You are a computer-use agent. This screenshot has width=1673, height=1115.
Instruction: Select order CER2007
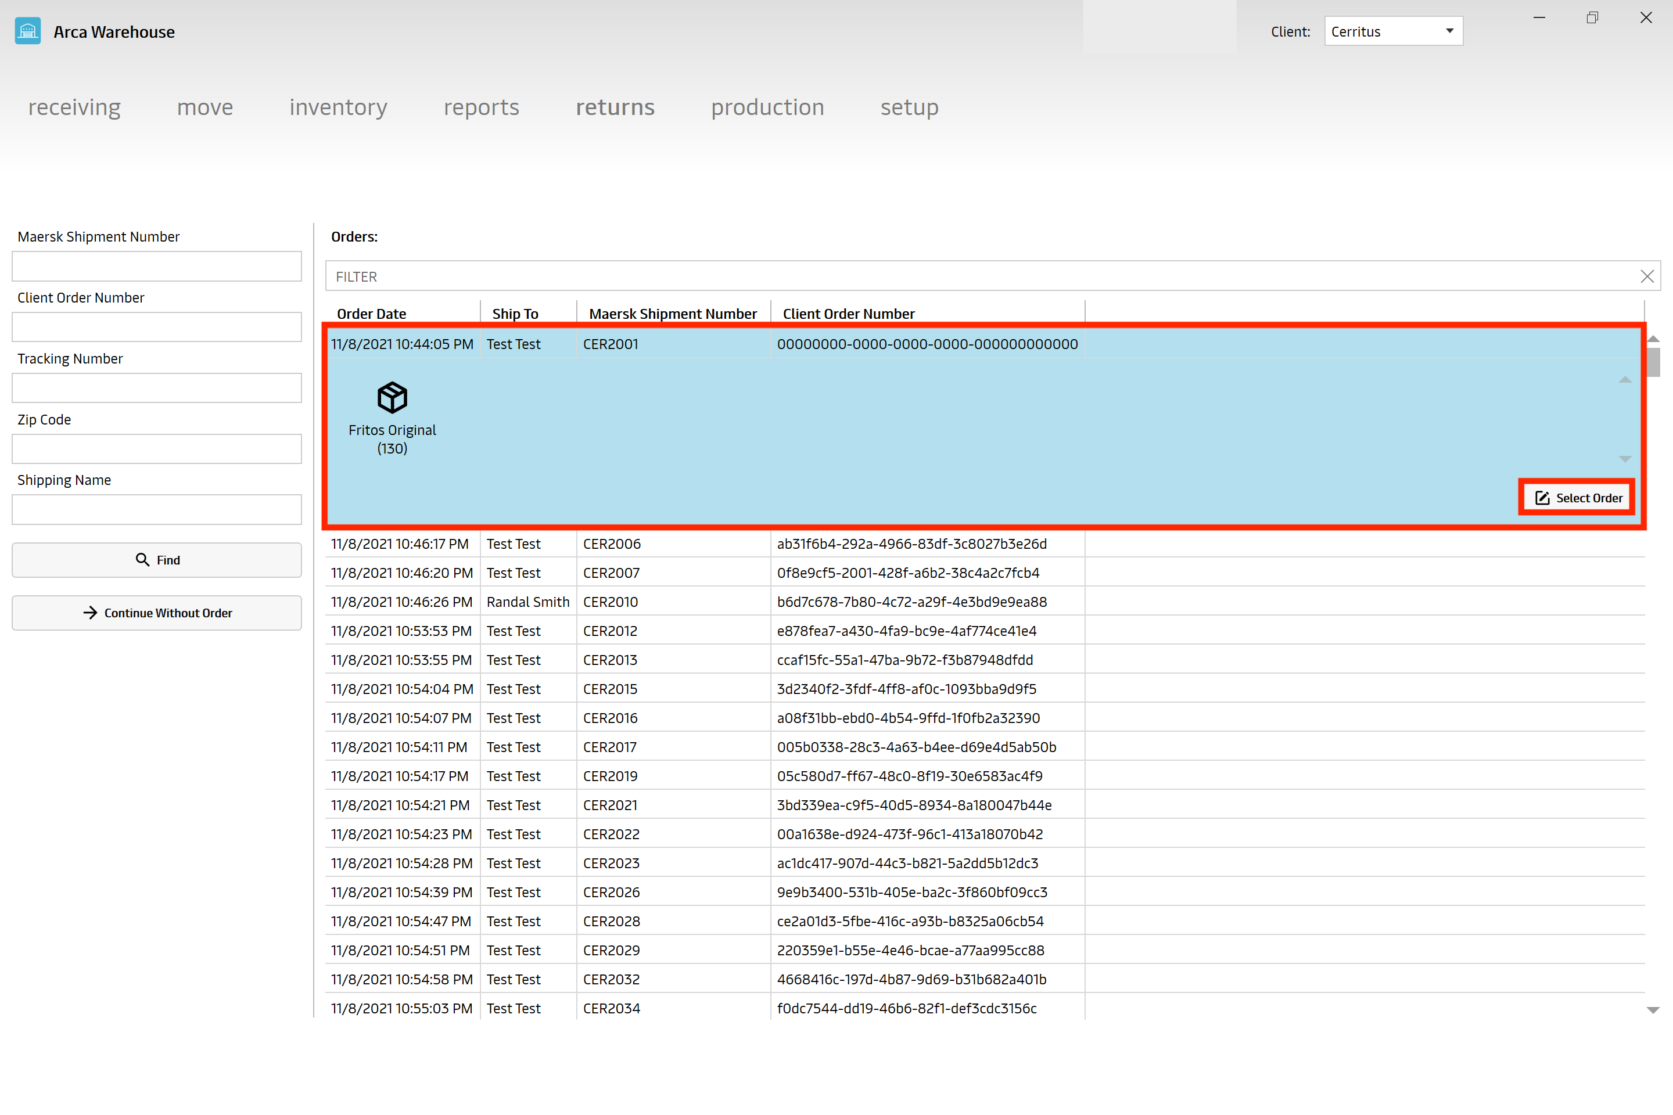985,573
